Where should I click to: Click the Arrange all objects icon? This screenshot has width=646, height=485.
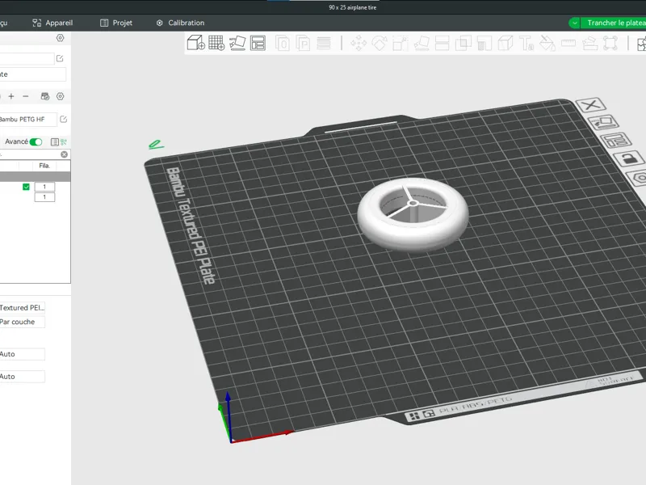[x=258, y=43]
